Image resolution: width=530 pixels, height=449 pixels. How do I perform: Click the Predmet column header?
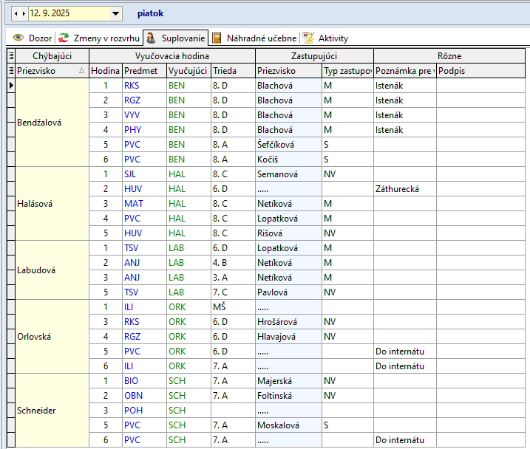145,71
